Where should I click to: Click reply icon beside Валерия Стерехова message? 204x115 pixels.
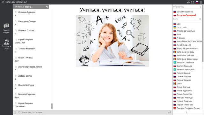click(x=16, y=94)
